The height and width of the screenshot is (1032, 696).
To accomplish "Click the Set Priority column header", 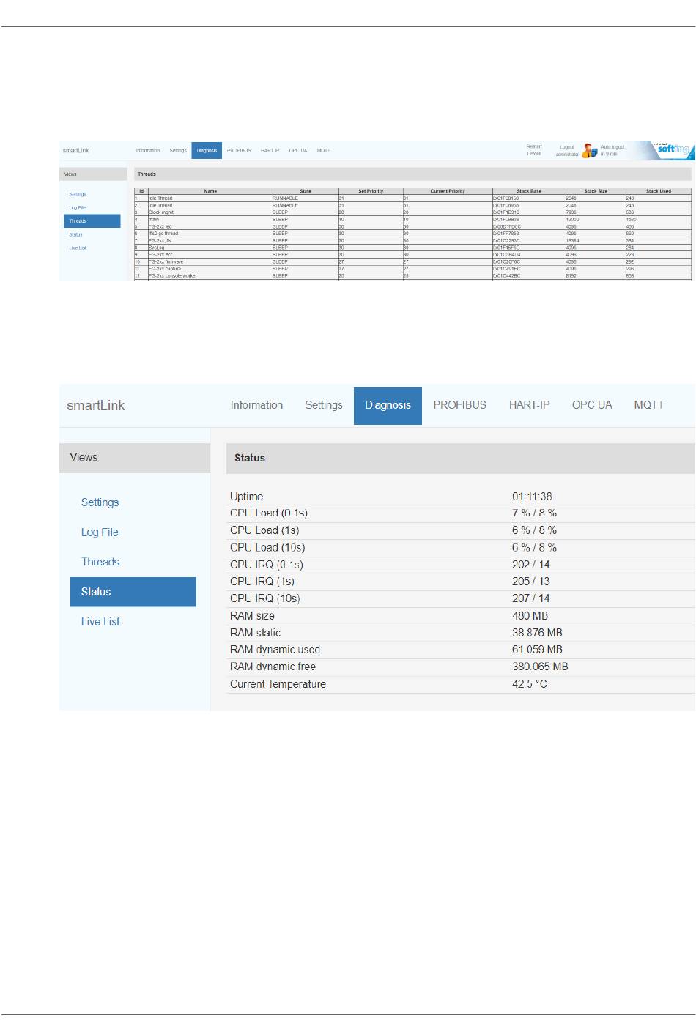I will pos(371,191).
